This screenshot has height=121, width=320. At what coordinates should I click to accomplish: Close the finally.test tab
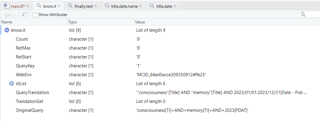[x=96, y=6]
